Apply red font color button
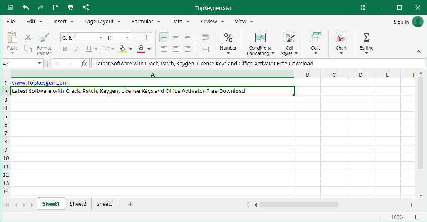This screenshot has width=427, height=222. click(141, 49)
